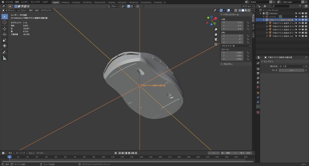
Task: Open transform orientation dropdown
Action: click(114, 6)
